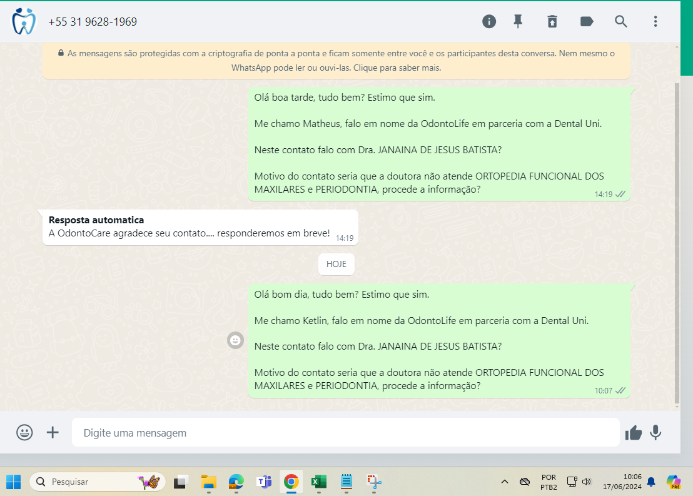The image size is (693, 496).
Task: Open contact profile picture with tooth logo
Action: coord(23,21)
